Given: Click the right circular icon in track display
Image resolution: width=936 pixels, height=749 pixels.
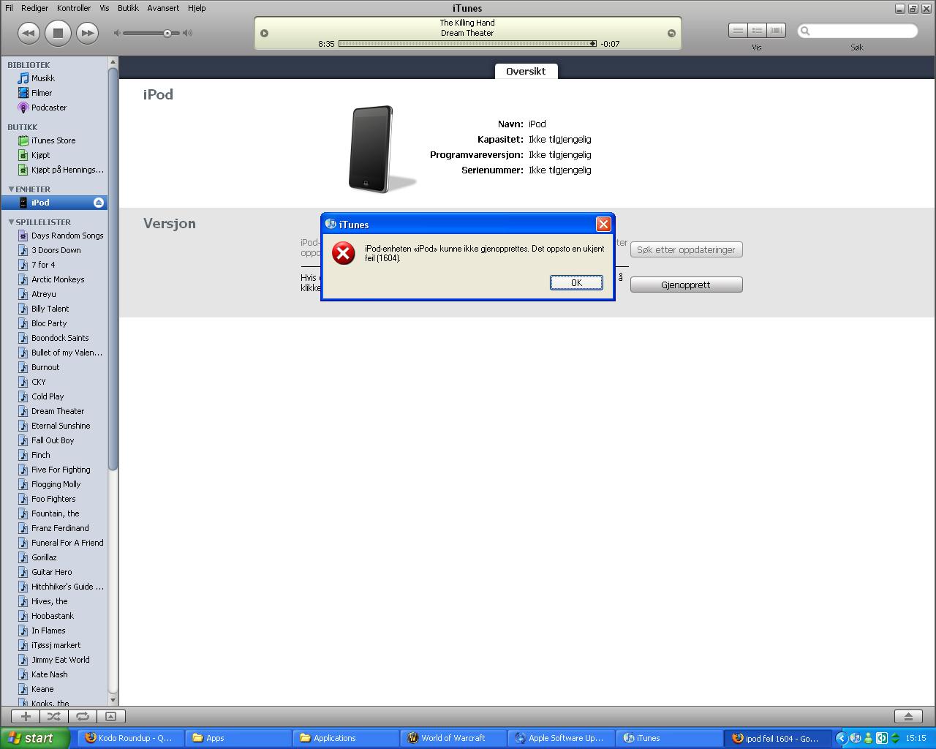Looking at the screenshot, I should point(671,33).
